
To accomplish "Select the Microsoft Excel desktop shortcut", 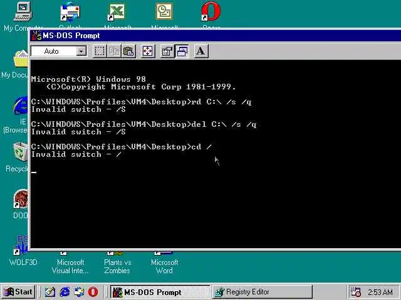I will (x=117, y=16).
